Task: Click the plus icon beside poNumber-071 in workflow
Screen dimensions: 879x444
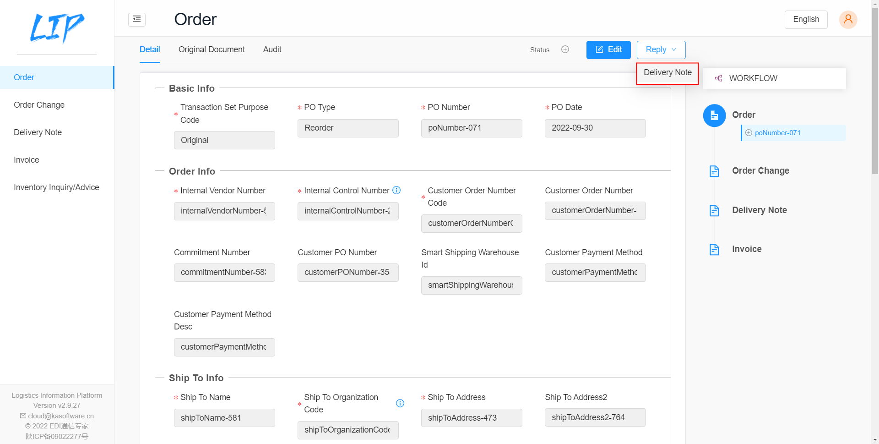Action: (x=749, y=133)
